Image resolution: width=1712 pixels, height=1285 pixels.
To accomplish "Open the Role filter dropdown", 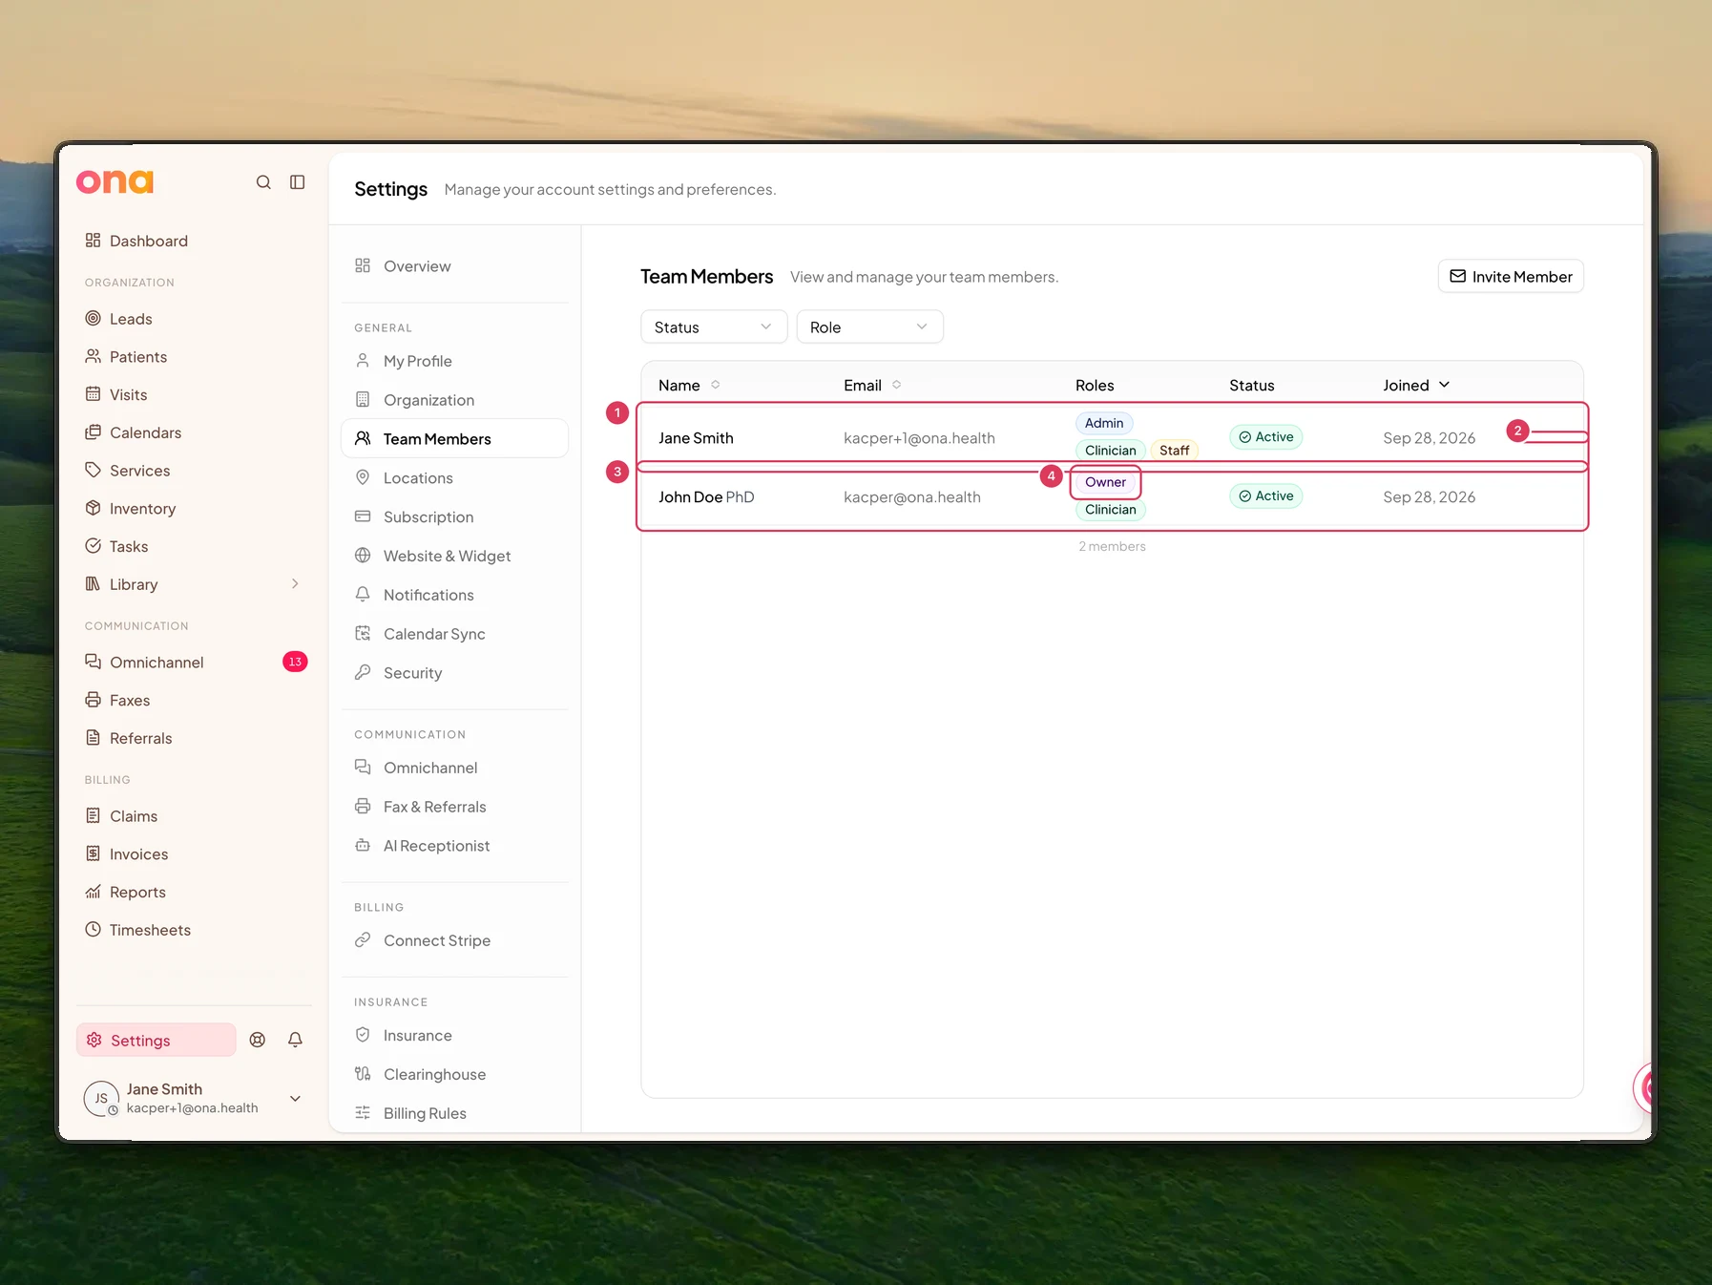I will pos(869,327).
